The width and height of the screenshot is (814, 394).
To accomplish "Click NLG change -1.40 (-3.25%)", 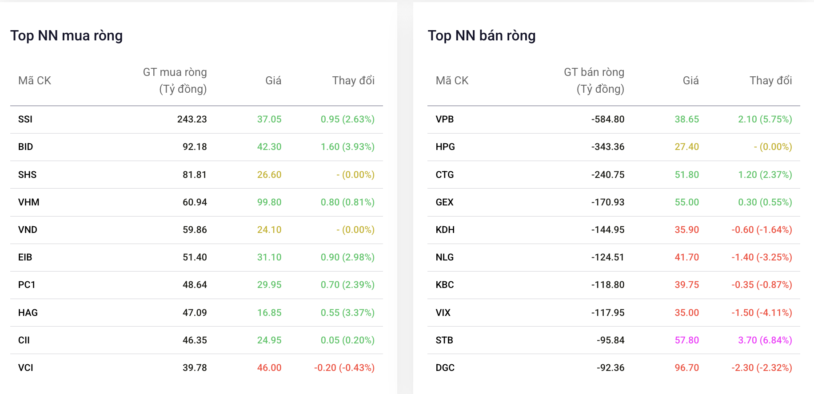I will click(762, 257).
